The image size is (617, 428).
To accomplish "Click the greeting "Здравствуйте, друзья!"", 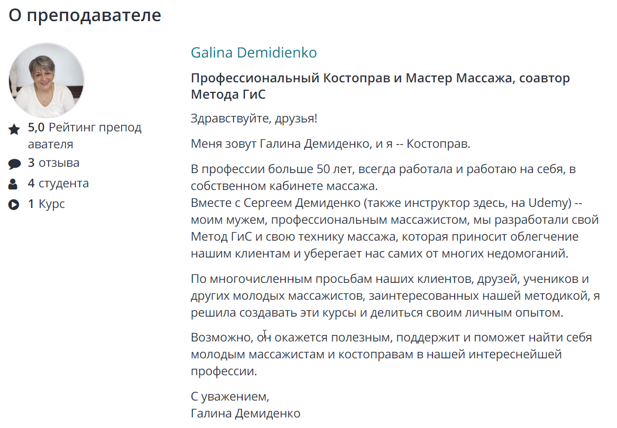I will [254, 118].
